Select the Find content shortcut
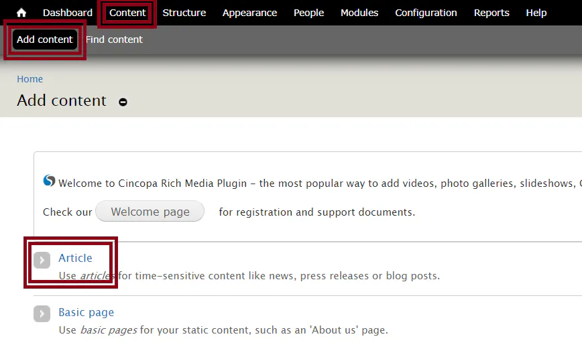The image size is (582, 363). [x=114, y=40]
